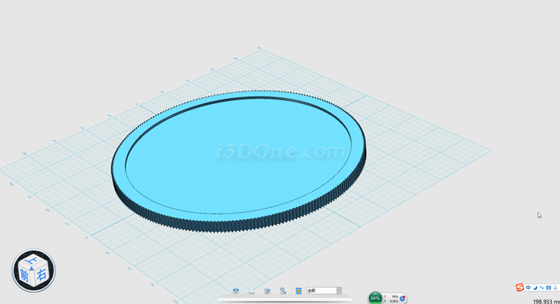Image resolution: width=560 pixels, height=304 pixels.
Task: Click the eye visibility icon in bottom toolbar
Action: coord(236,290)
